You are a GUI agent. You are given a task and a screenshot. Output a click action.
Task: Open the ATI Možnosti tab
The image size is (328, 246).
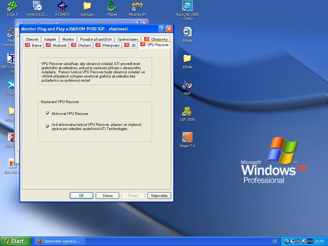coord(56,45)
